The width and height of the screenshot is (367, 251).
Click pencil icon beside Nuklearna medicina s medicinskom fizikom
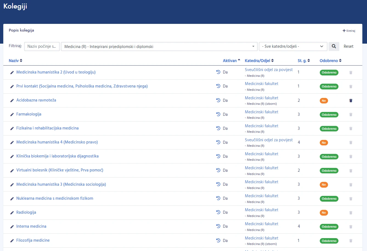12,199
